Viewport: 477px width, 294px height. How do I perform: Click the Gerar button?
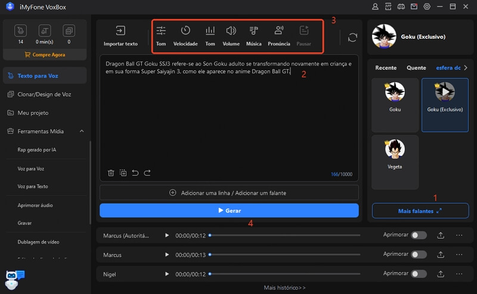coord(229,211)
